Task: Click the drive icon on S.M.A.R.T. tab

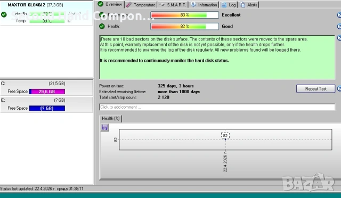Action: click(162, 5)
